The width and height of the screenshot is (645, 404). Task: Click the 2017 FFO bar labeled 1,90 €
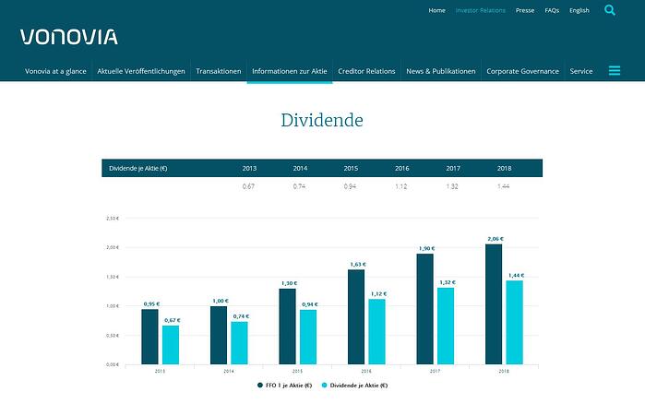click(425, 309)
